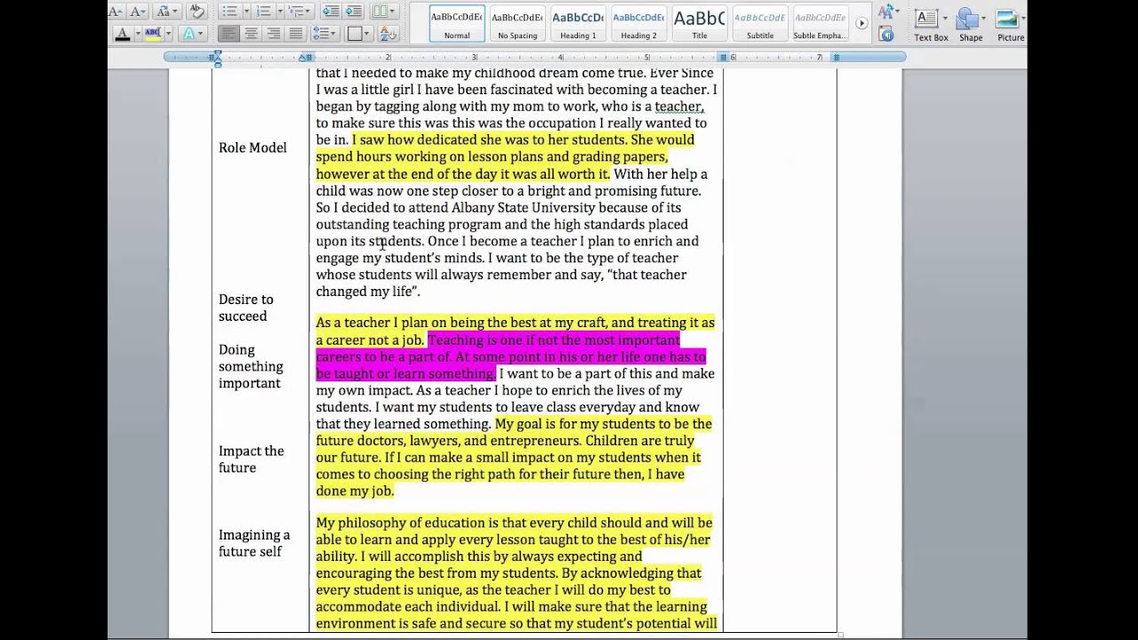Apply a bulleted list
The width and height of the screenshot is (1138, 640).
228,12
